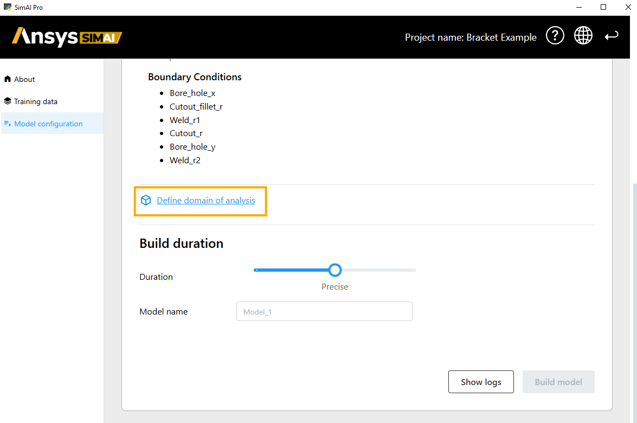The image size is (637, 423).
Task: Click the Ansys SimAI logo
Action: pyautogui.click(x=67, y=37)
